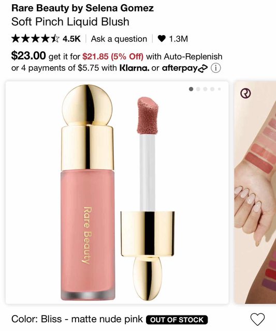The image size is (276, 331).
Task: Click the afterpay logo
Action: 185,68
